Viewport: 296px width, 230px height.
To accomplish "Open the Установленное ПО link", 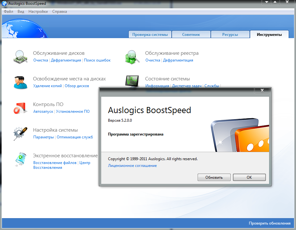I will (73, 111).
